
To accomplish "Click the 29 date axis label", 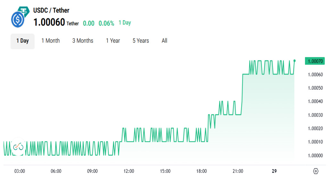I will (274, 171).
